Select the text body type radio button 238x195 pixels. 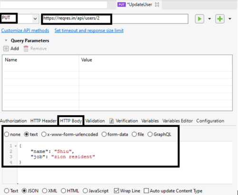click(26, 134)
